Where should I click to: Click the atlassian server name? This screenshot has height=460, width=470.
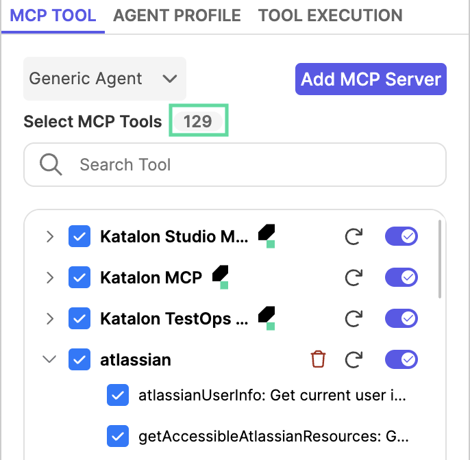pos(136,359)
